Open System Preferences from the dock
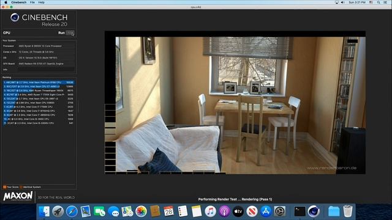This screenshot has height=220, width=392. (x=280, y=211)
